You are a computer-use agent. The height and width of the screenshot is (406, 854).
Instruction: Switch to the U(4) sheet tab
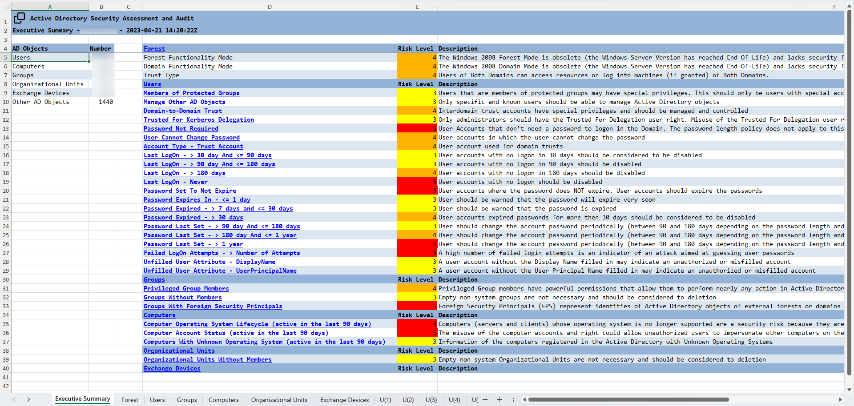coord(454,400)
